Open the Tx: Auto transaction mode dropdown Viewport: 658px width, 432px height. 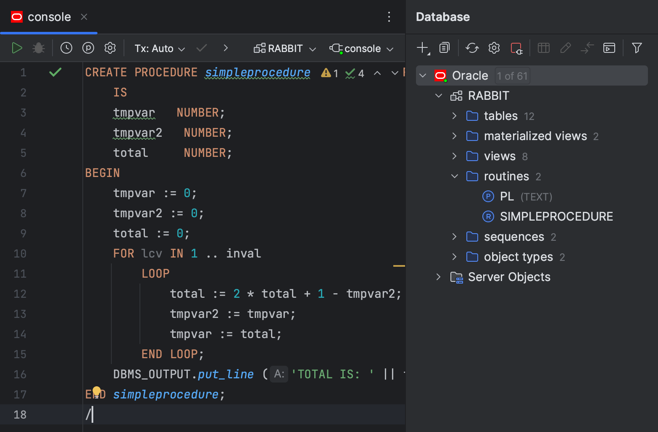[160, 48]
